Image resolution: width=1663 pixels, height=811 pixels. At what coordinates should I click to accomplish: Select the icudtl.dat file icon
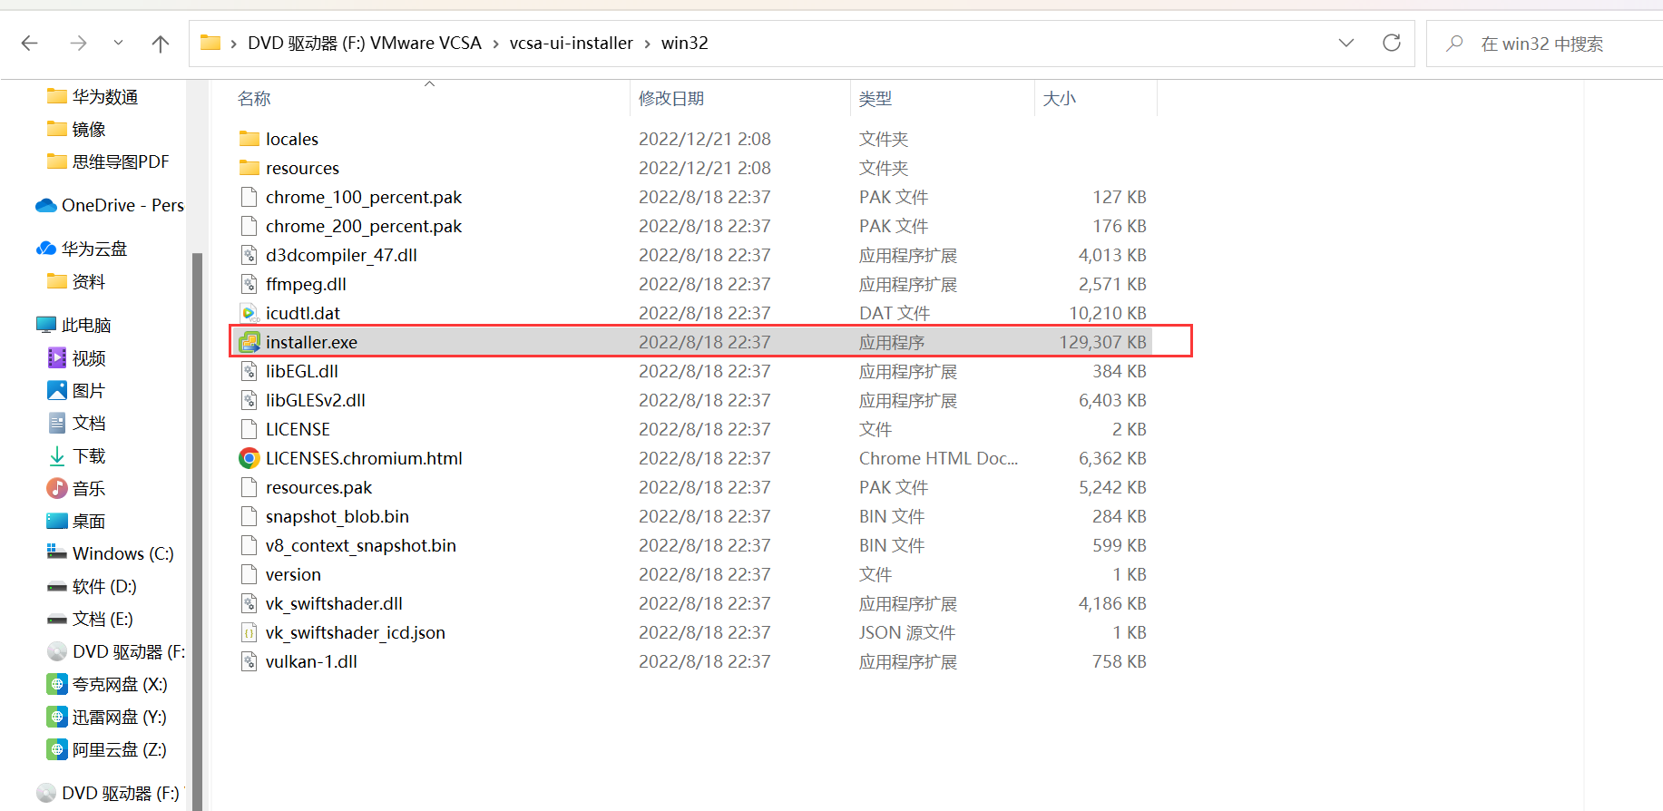tap(249, 313)
